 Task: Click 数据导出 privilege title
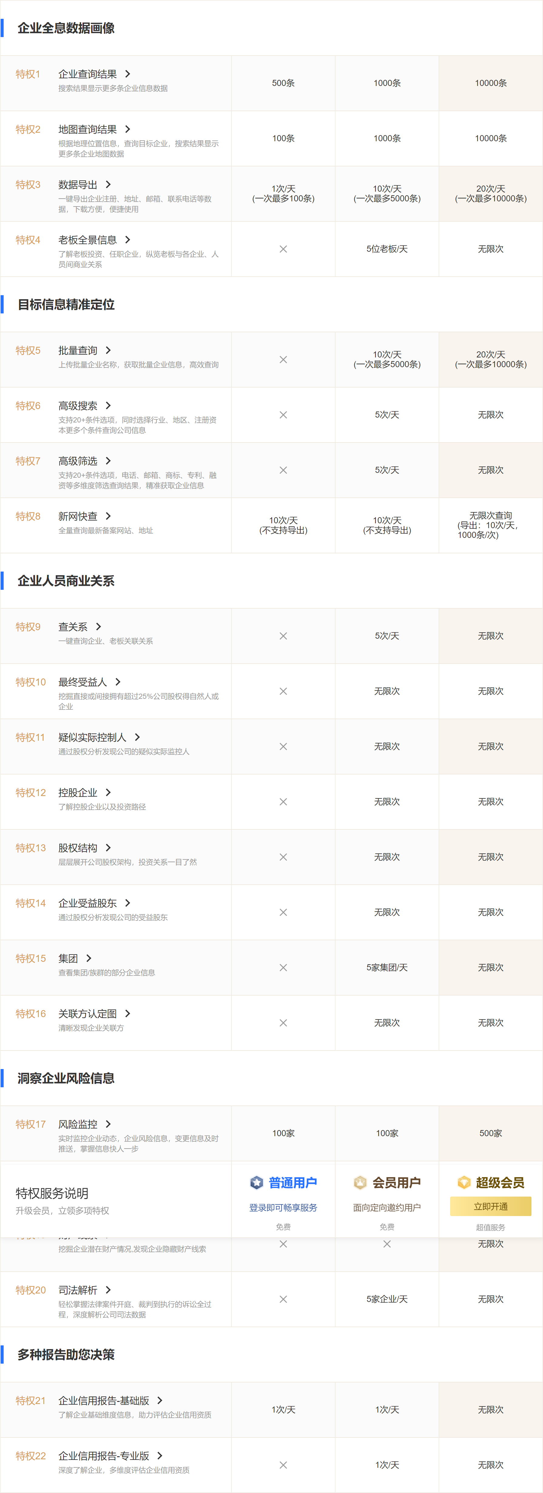point(78,184)
